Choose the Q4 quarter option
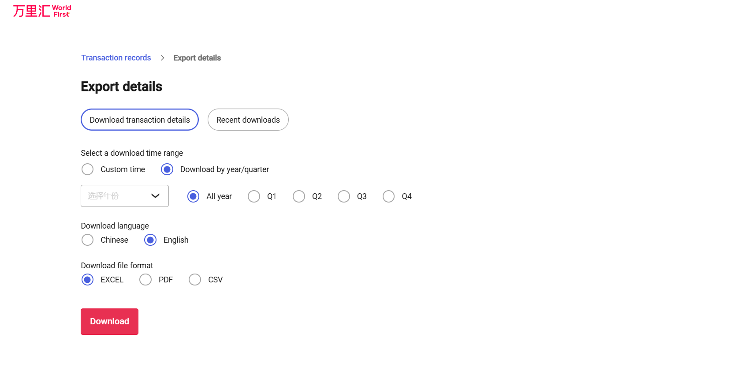753x383 pixels. point(388,196)
